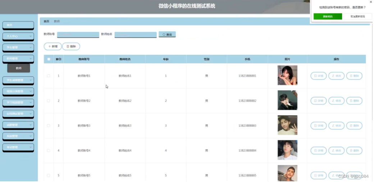This screenshot has width=374, height=182.
Task: View 详情 for 教师账号2
Action: (x=318, y=101)
